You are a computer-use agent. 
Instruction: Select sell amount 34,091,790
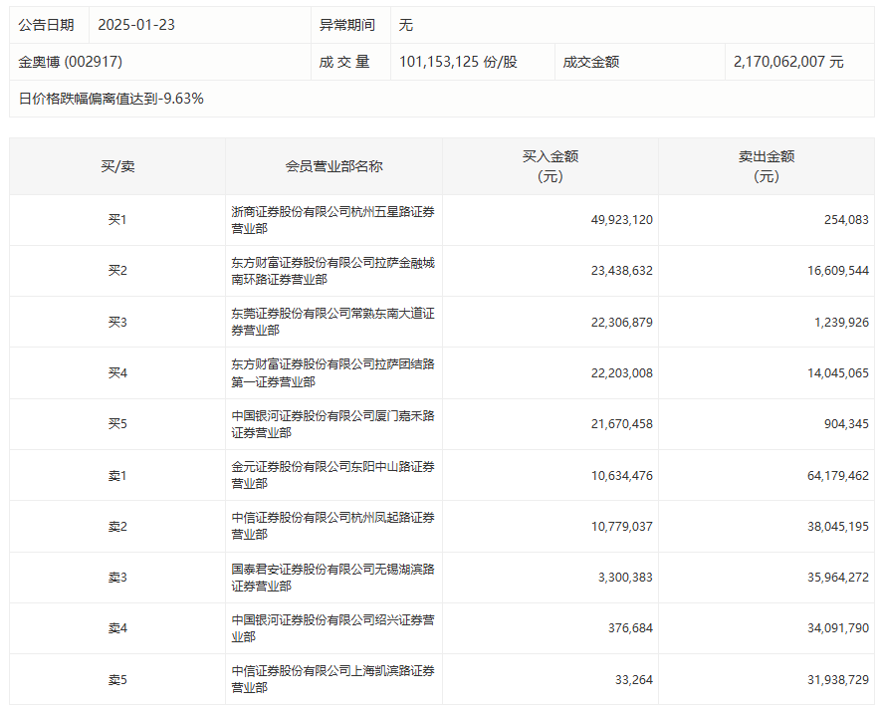(838, 628)
